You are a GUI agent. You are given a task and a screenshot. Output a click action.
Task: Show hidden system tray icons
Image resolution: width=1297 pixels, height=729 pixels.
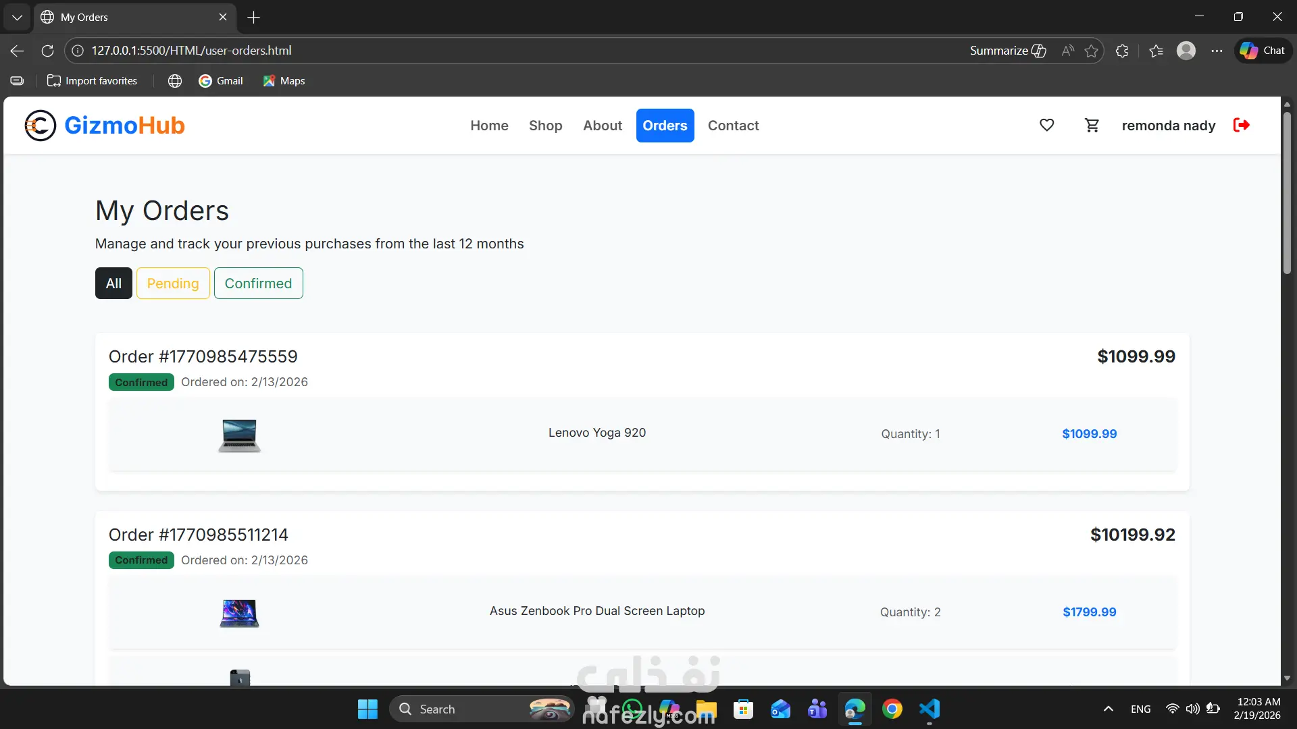pos(1108,709)
